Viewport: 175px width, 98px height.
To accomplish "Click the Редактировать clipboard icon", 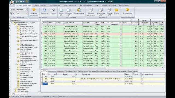I will (79, 10).
